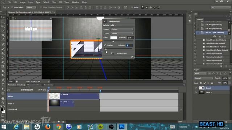Open Photoshop from the taskbar
232x130 pixels.
[x=122, y=127]
